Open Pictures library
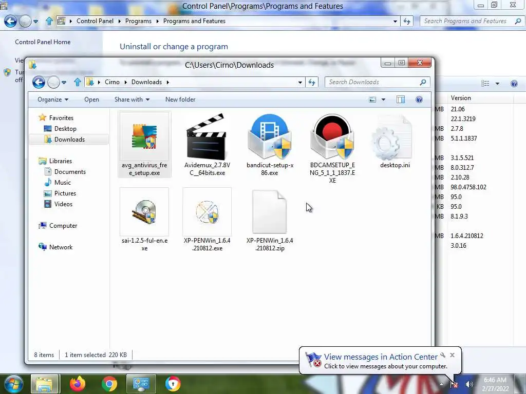The height and width of the screenshot is (394, 526). tap(65, 193)
